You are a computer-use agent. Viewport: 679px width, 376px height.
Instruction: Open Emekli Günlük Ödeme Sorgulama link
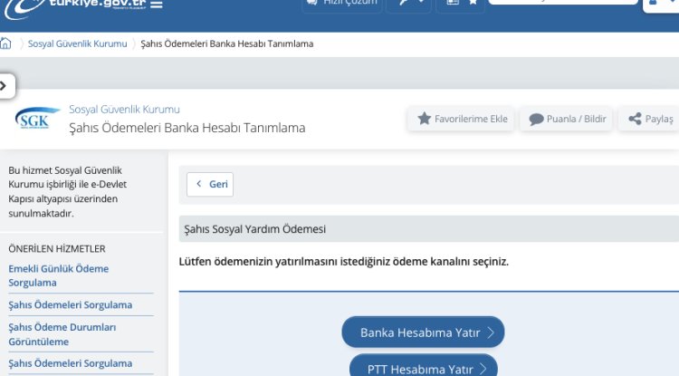click(x=59, y=275)
